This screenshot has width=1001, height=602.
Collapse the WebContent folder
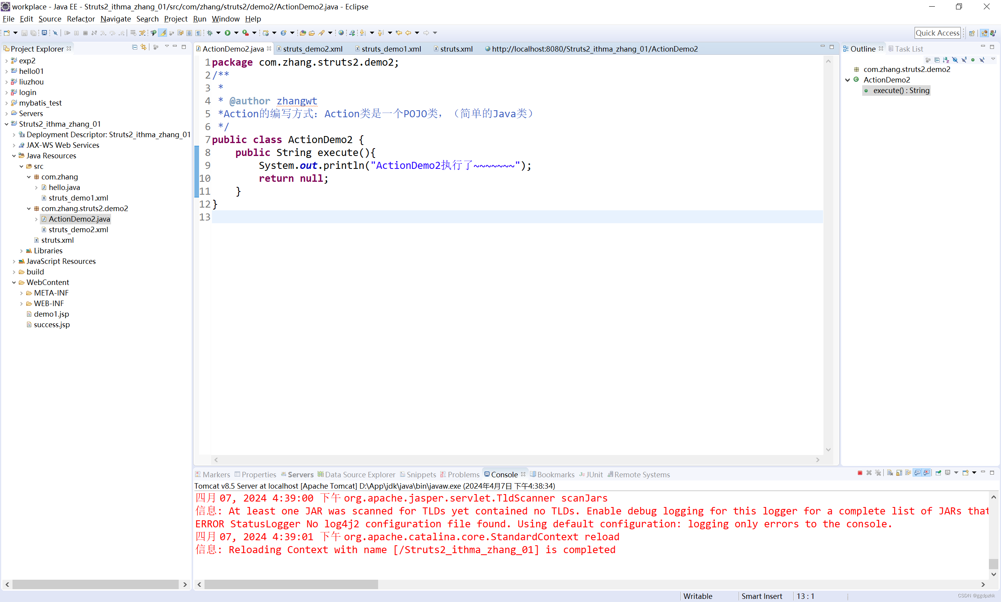pos(14,283)
